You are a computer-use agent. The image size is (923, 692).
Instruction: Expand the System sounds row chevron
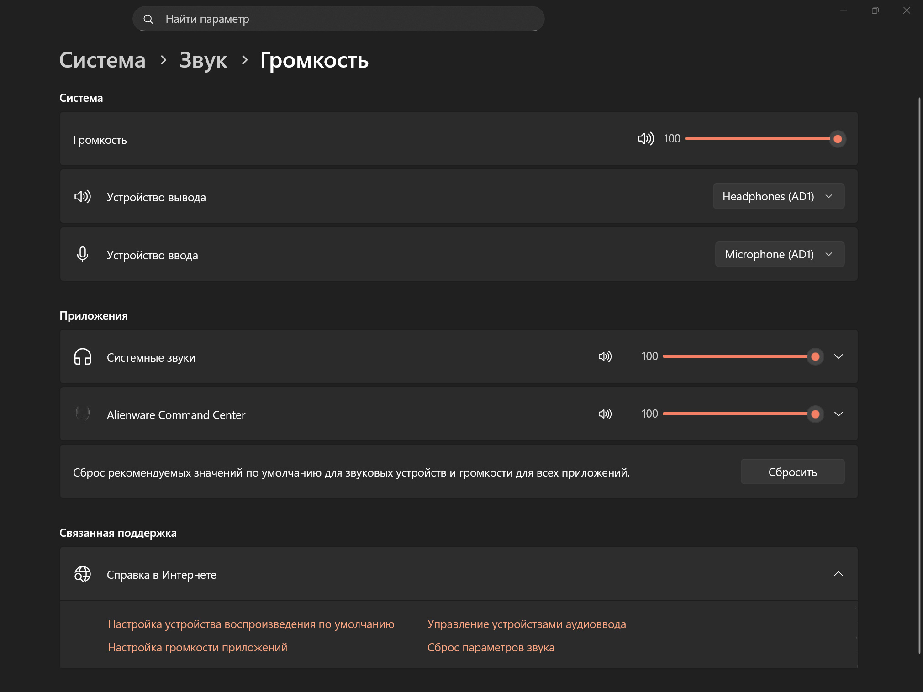point(839,356)
